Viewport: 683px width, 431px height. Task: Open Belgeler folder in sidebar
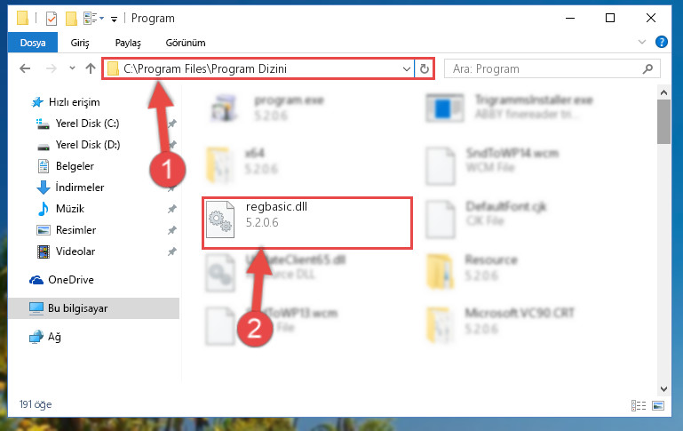(75, 166)
